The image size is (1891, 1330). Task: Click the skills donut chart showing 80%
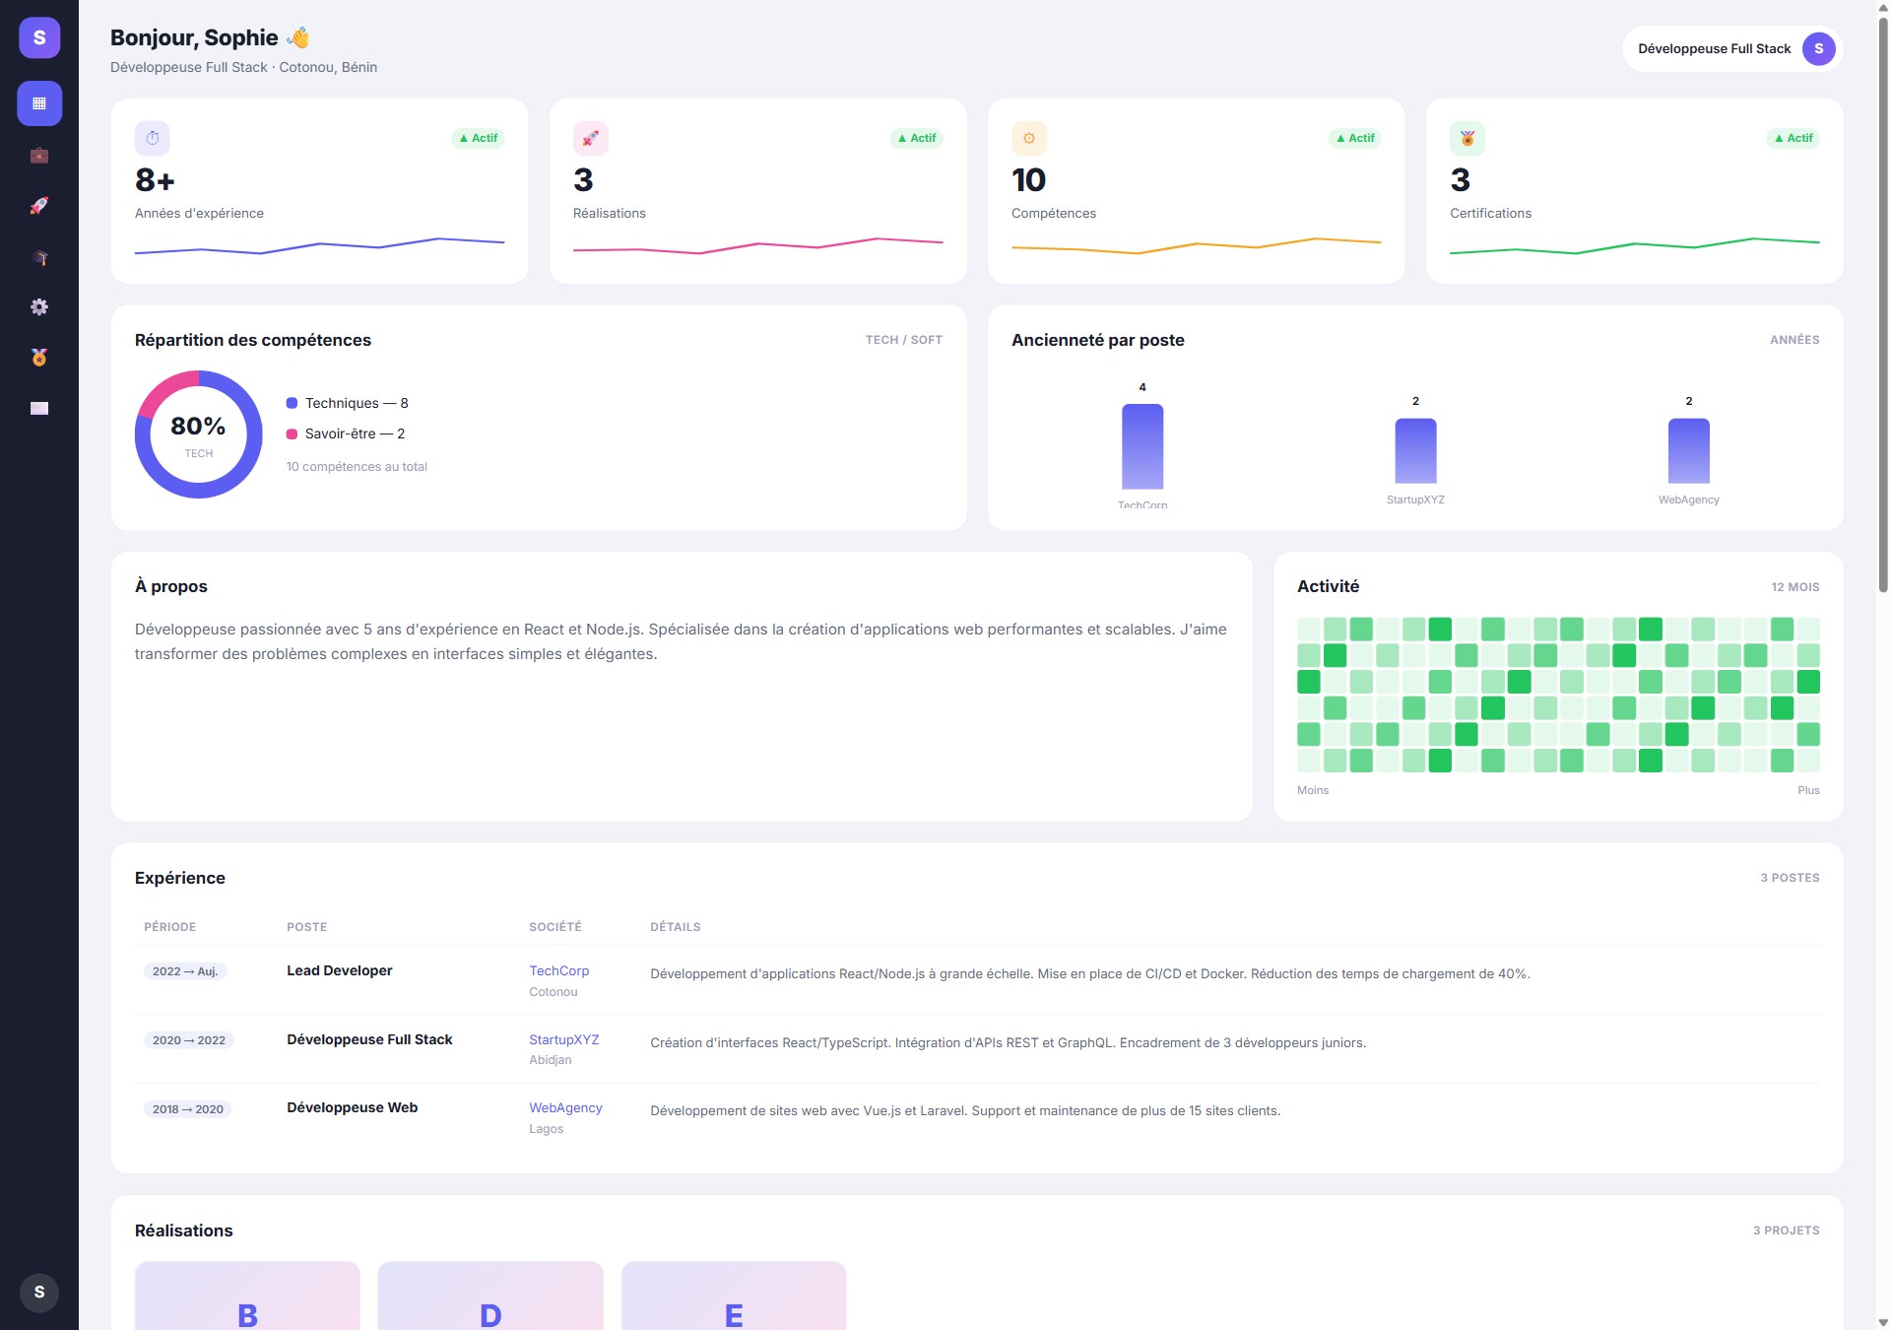(x=199, y=434)
